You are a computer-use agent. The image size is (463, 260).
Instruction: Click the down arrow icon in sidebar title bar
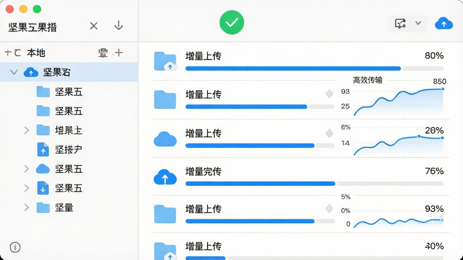click(x=119, y=25)
